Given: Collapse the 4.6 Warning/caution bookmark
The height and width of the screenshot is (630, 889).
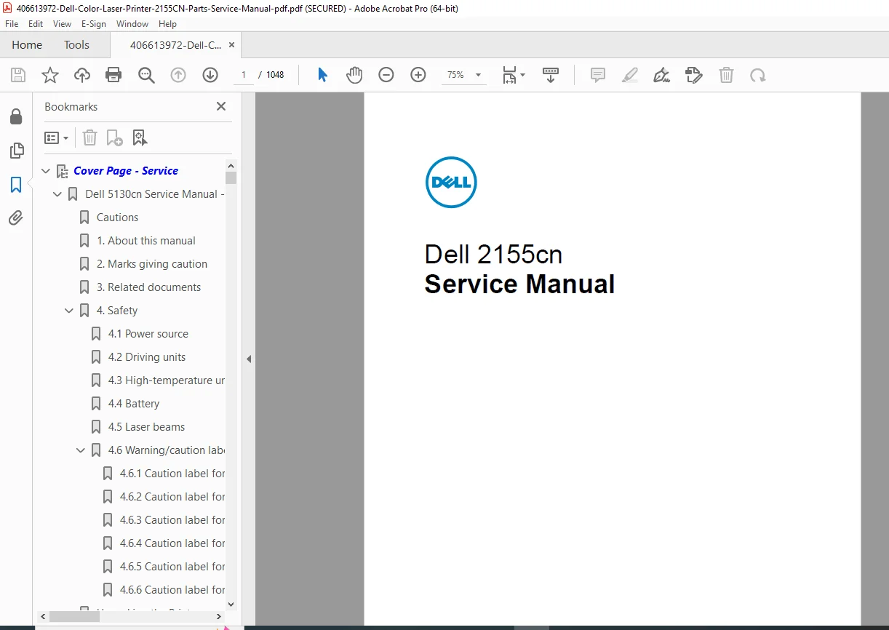Looking at the screenshot, I should (81, 450).
